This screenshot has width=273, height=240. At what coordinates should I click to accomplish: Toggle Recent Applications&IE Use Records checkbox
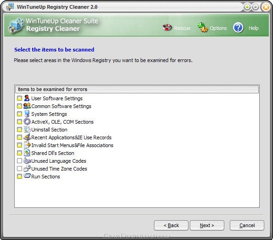[x=19, y=137]
